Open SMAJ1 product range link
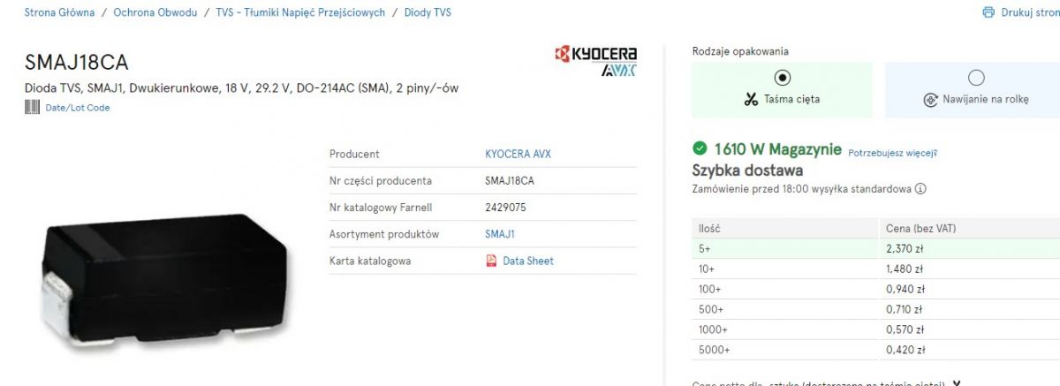Screen dimensions: 1060x386 tap(500, 234)
